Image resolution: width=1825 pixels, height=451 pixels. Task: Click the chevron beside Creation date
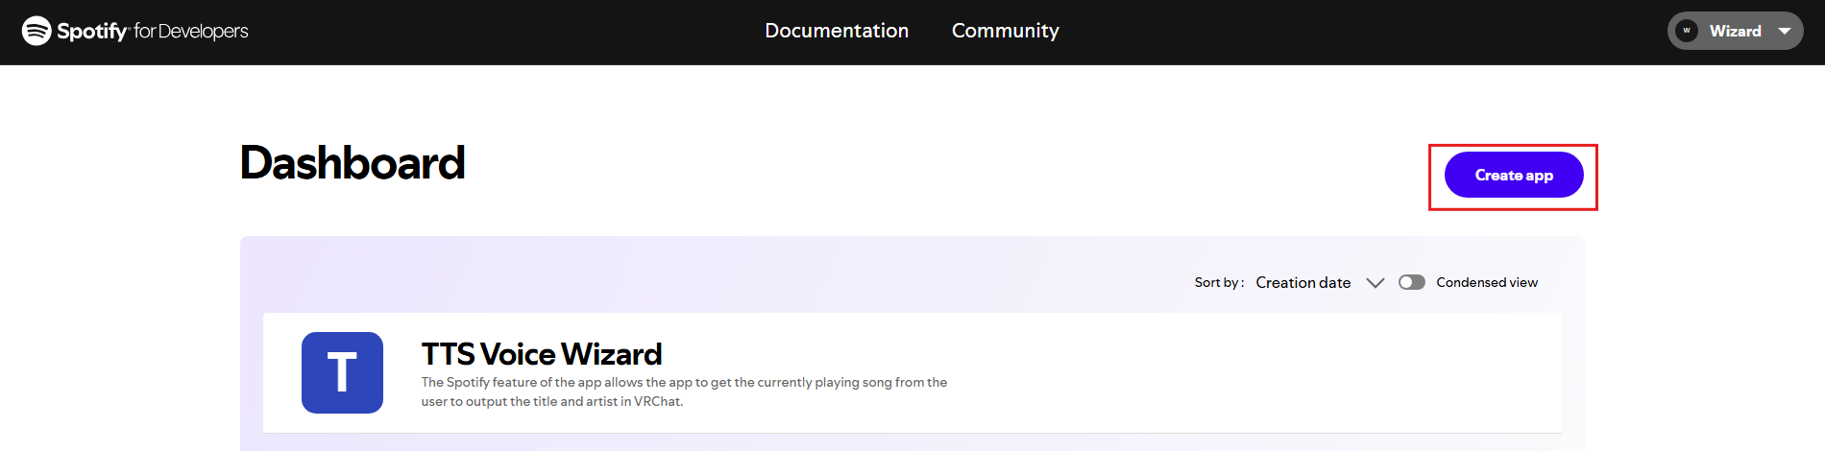click(1375, 282)
